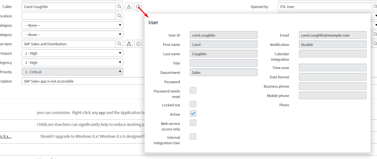Check the Password needs reset checkbox
This screenshot has width=377, height=159.
pos(193,90)
